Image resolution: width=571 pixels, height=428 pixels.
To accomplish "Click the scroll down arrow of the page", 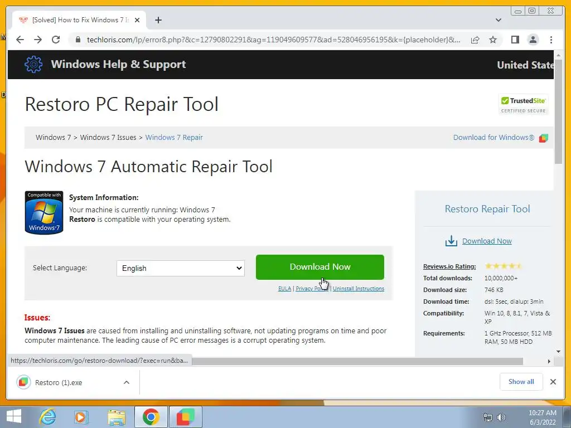I will coord(558,352).
